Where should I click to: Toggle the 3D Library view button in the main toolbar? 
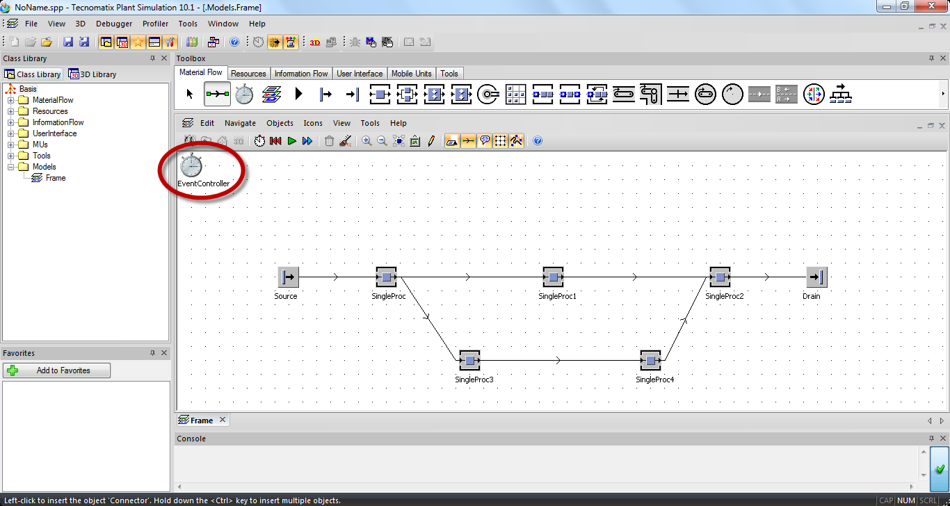[122, 42]
